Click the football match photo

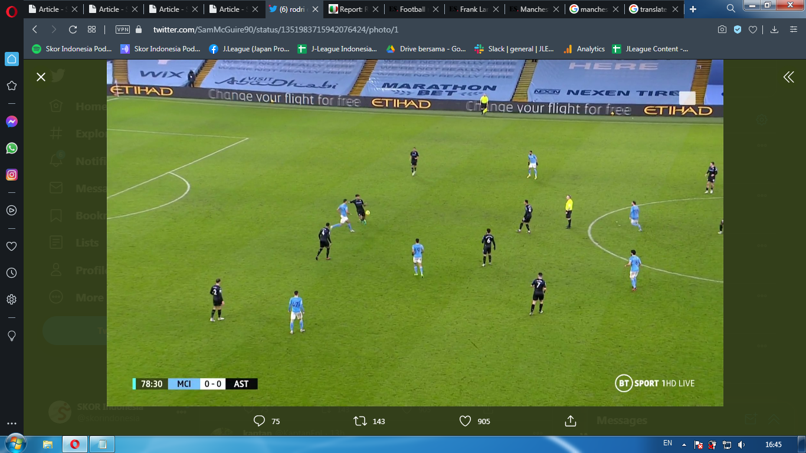(415, 233)
